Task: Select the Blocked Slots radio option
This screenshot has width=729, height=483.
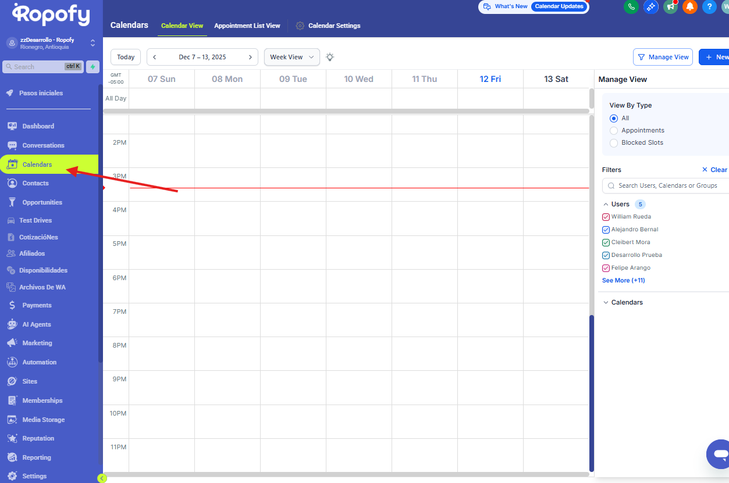Action: coord(614,143)
